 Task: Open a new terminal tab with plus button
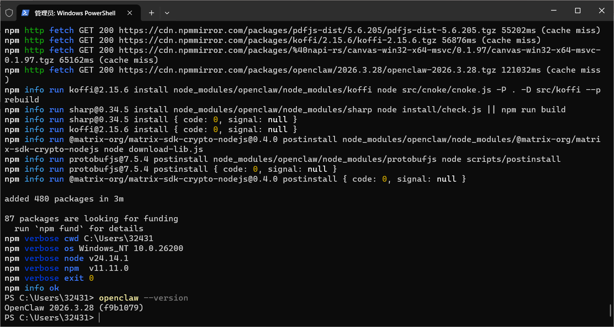pos(152,13)
